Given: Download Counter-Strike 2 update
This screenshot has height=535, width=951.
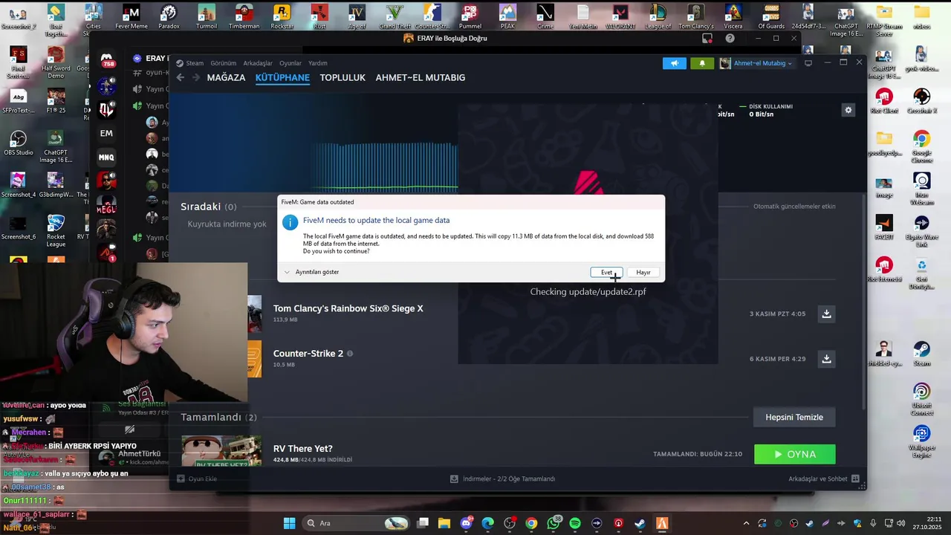Looking at the screenshot, I should point(826,359).
